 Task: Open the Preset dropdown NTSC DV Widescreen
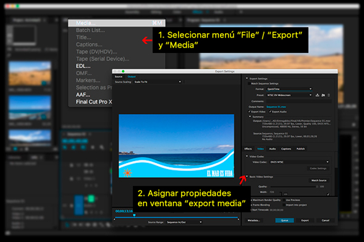[289, 95]
